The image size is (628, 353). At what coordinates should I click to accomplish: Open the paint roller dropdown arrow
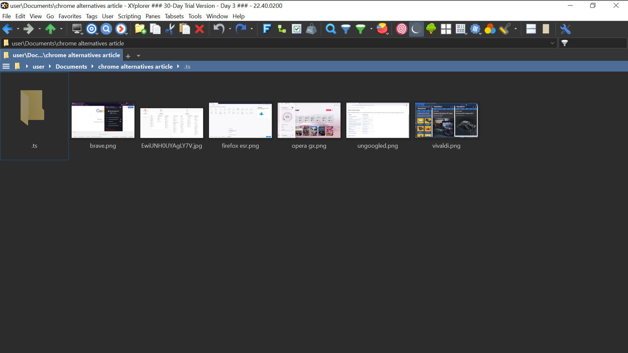click(x=515, y=29)
